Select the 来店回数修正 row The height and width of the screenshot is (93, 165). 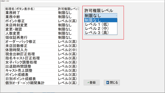click(41, 46)
